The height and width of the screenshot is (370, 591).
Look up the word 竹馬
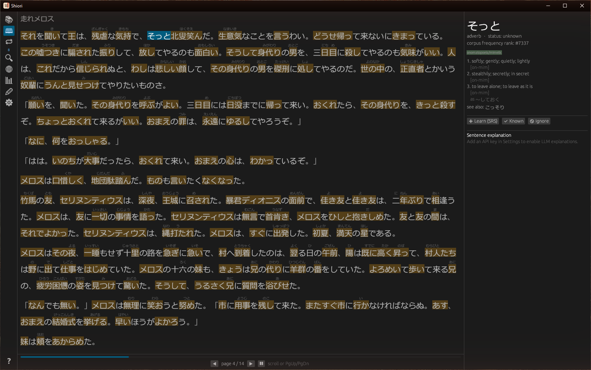(28, 200)
